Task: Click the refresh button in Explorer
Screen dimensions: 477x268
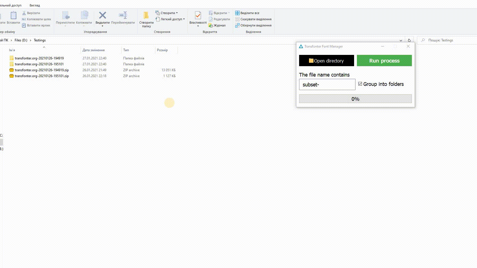Action: tap(409, 40)
